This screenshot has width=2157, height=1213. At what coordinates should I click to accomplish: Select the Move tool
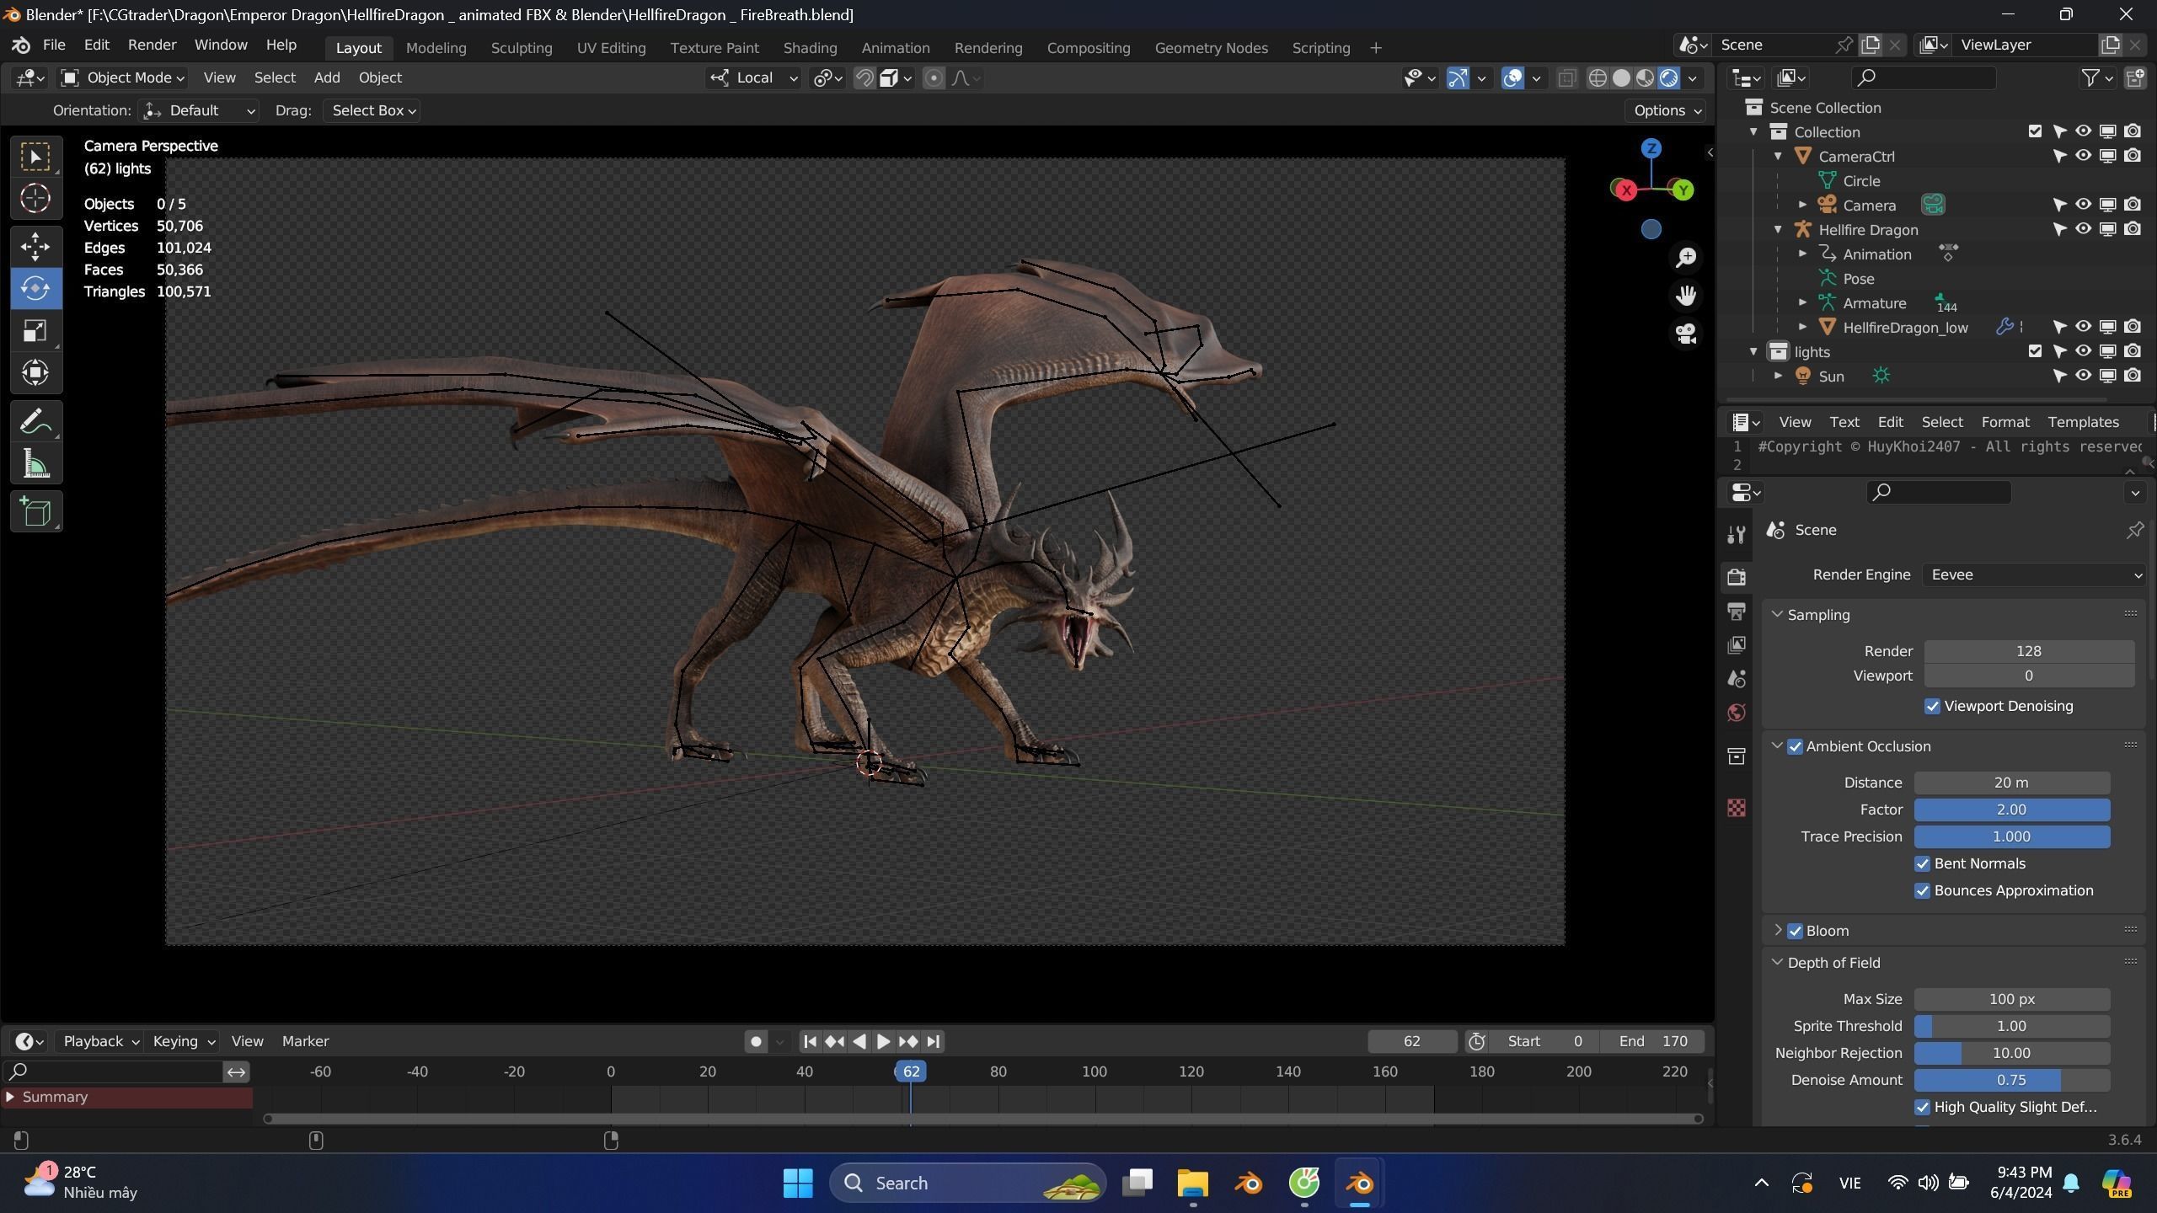pos(35,247)
